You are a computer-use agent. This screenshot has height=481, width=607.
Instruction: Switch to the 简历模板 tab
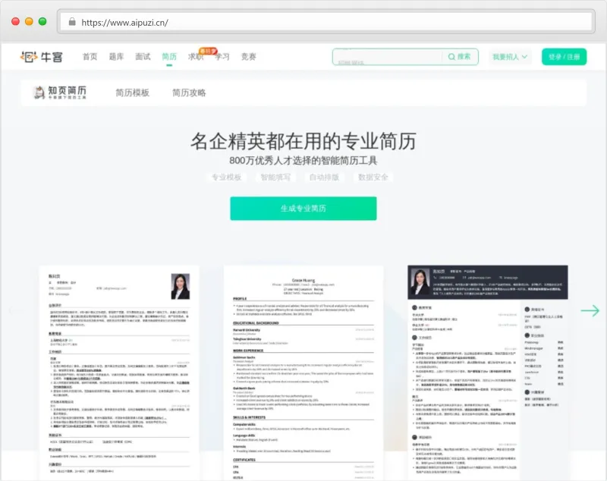click(x=132, y=93)
